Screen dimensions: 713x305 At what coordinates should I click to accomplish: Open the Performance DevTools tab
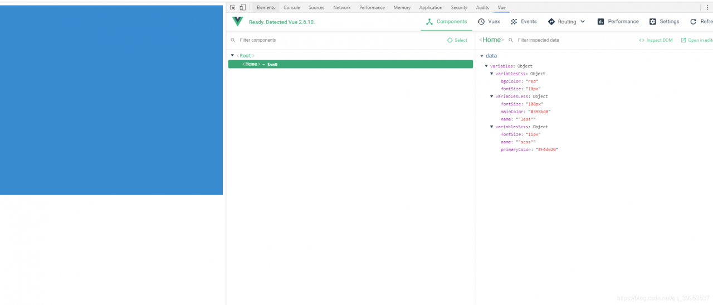[372, 7]
